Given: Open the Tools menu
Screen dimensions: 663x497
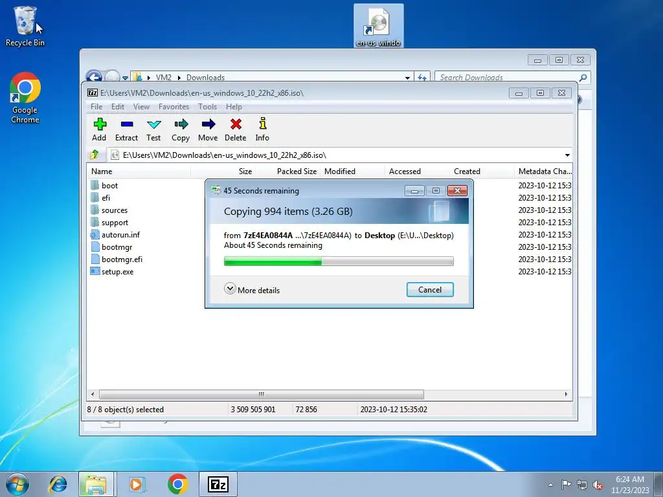Looking at the screenshot, I should [x=207, y=107].
